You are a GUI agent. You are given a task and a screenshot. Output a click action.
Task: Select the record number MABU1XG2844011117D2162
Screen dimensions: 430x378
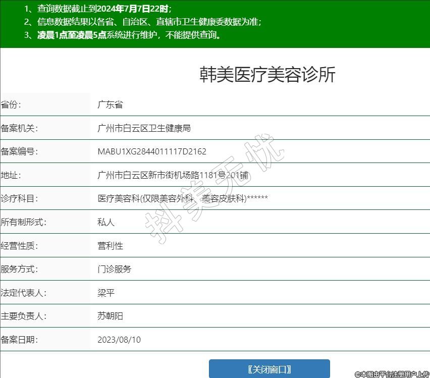tap(152, 151)
